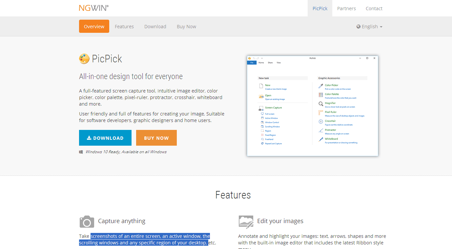Viewport: 452px width, 249px height.
Task: Click FreeHand capture option
Action: click(x=267, y=139)
